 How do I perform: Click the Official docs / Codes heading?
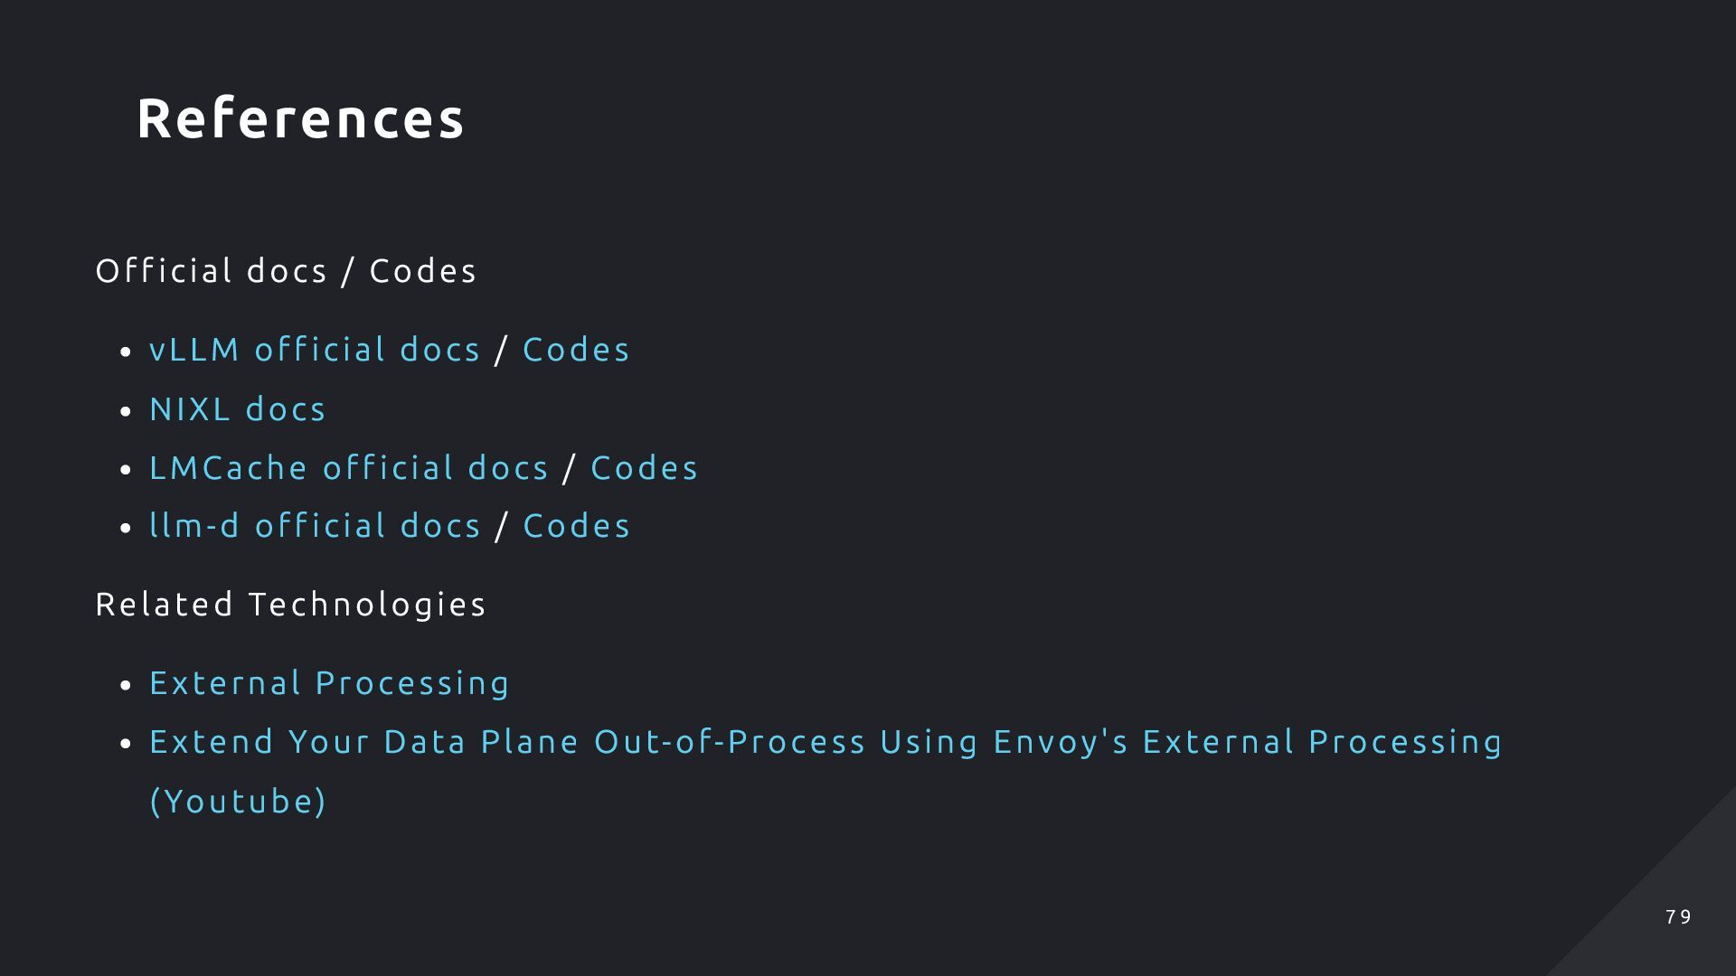pos(286,271)
